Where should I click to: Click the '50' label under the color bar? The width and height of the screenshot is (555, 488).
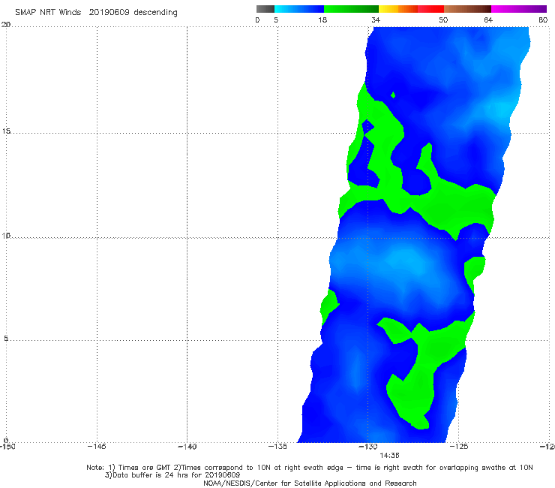tap(443, 20)
